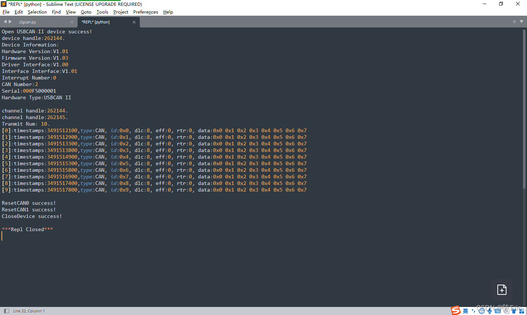Image resolution: width=527 pixels, height=315 pixels.
Task: Close the Sublime Text window
Action: 518,4
